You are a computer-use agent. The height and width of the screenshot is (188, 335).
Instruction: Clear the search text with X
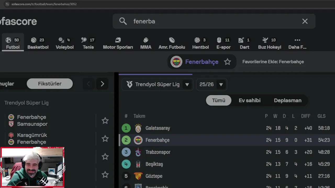coord(305,21)
